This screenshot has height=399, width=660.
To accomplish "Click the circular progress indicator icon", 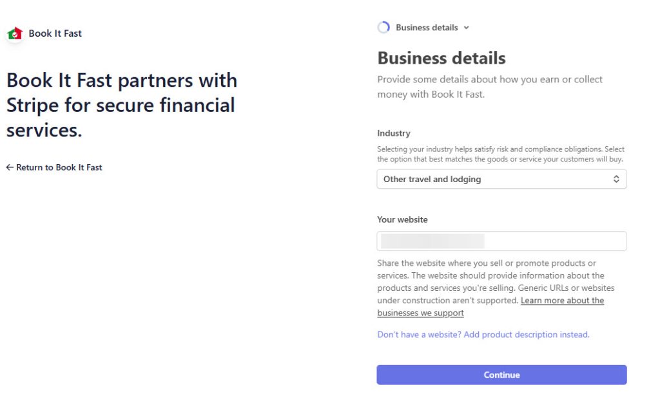I will tap(383, 28).
